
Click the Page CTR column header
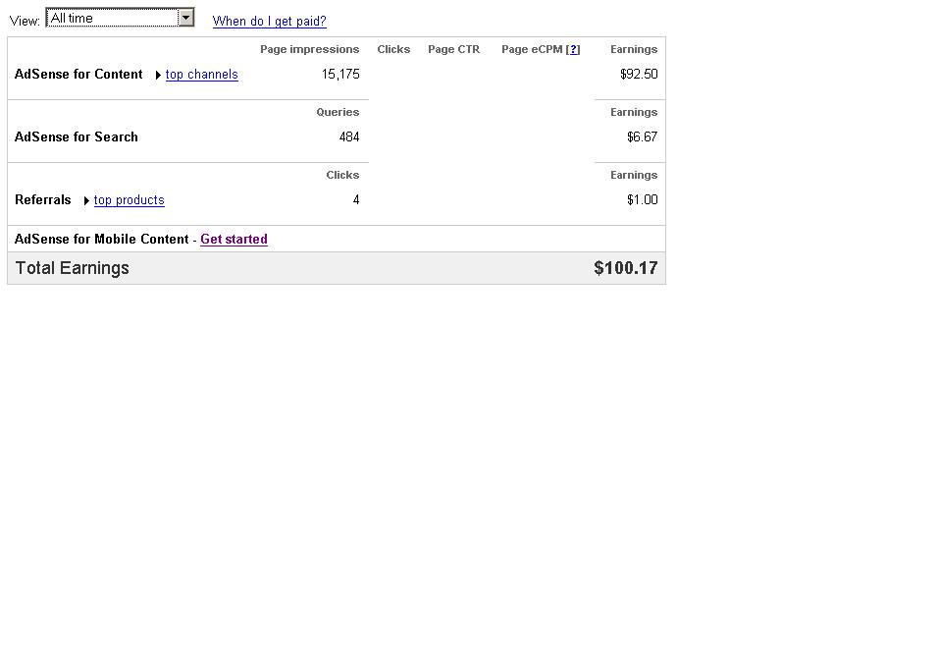click(x=454, y=50)
